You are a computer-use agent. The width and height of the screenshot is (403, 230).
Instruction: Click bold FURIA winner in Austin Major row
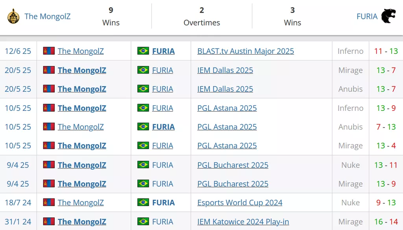point(163,51)
